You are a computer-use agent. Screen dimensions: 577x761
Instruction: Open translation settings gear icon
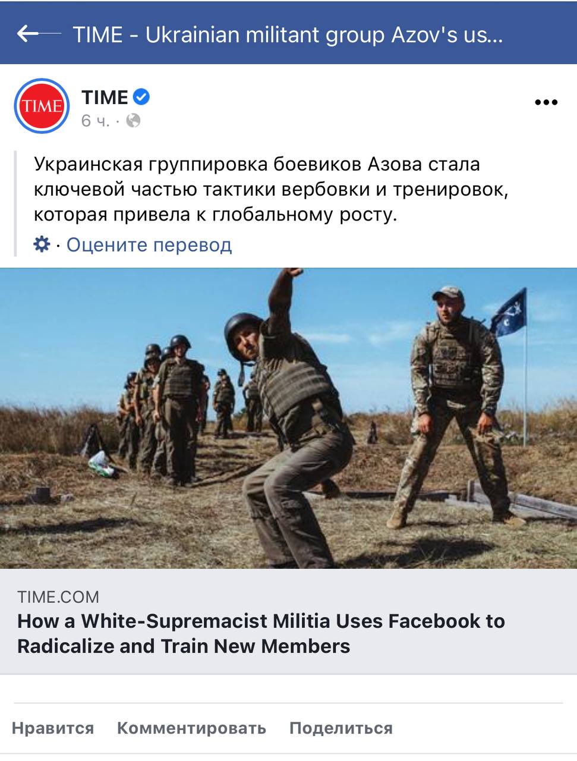(x=42, y=244)
